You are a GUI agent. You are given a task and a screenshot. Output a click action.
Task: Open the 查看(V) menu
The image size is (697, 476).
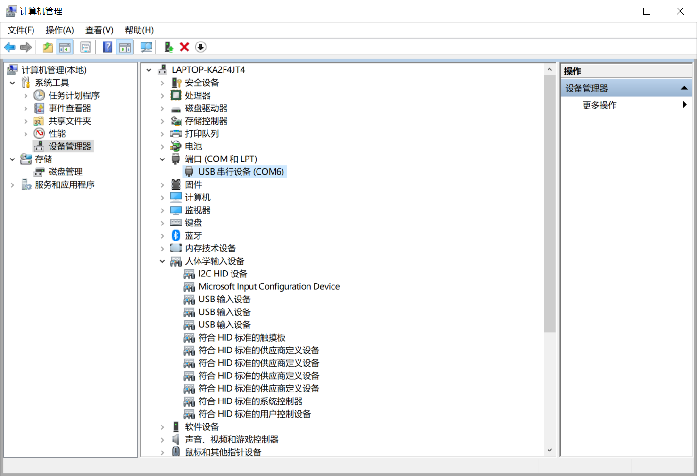coord(99,30)
